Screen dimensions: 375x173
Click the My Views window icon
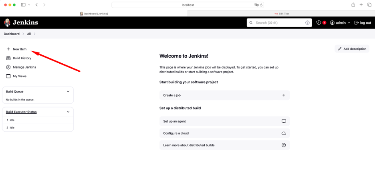click(x=8, y=76)
